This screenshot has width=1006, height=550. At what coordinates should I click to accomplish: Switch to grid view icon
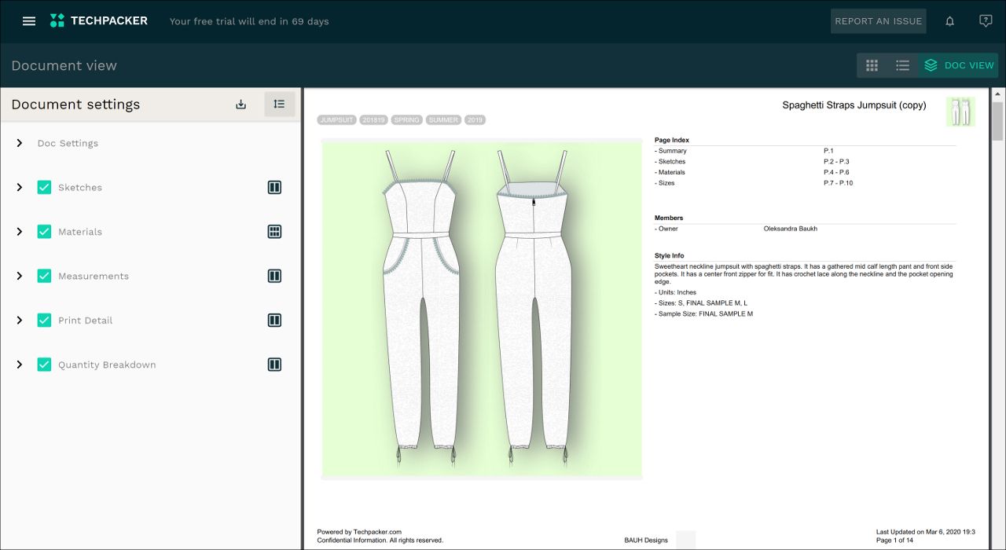(872, 65)
